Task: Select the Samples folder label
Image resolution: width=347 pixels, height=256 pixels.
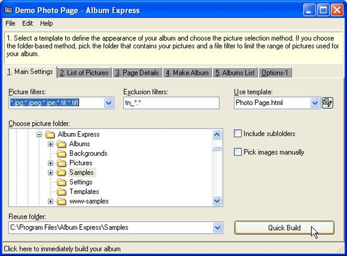Action: [81, 172]
